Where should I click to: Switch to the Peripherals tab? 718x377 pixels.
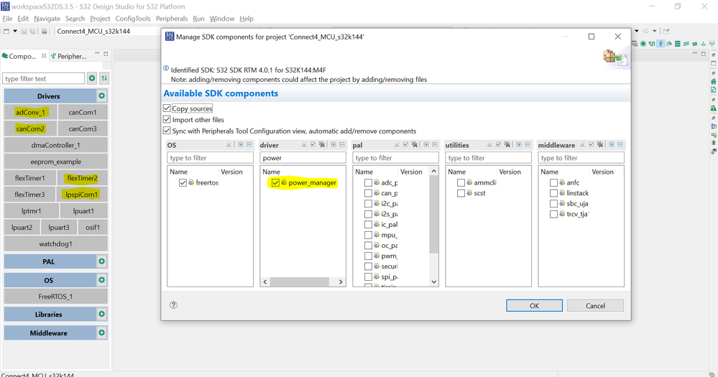tap(69, 56)
